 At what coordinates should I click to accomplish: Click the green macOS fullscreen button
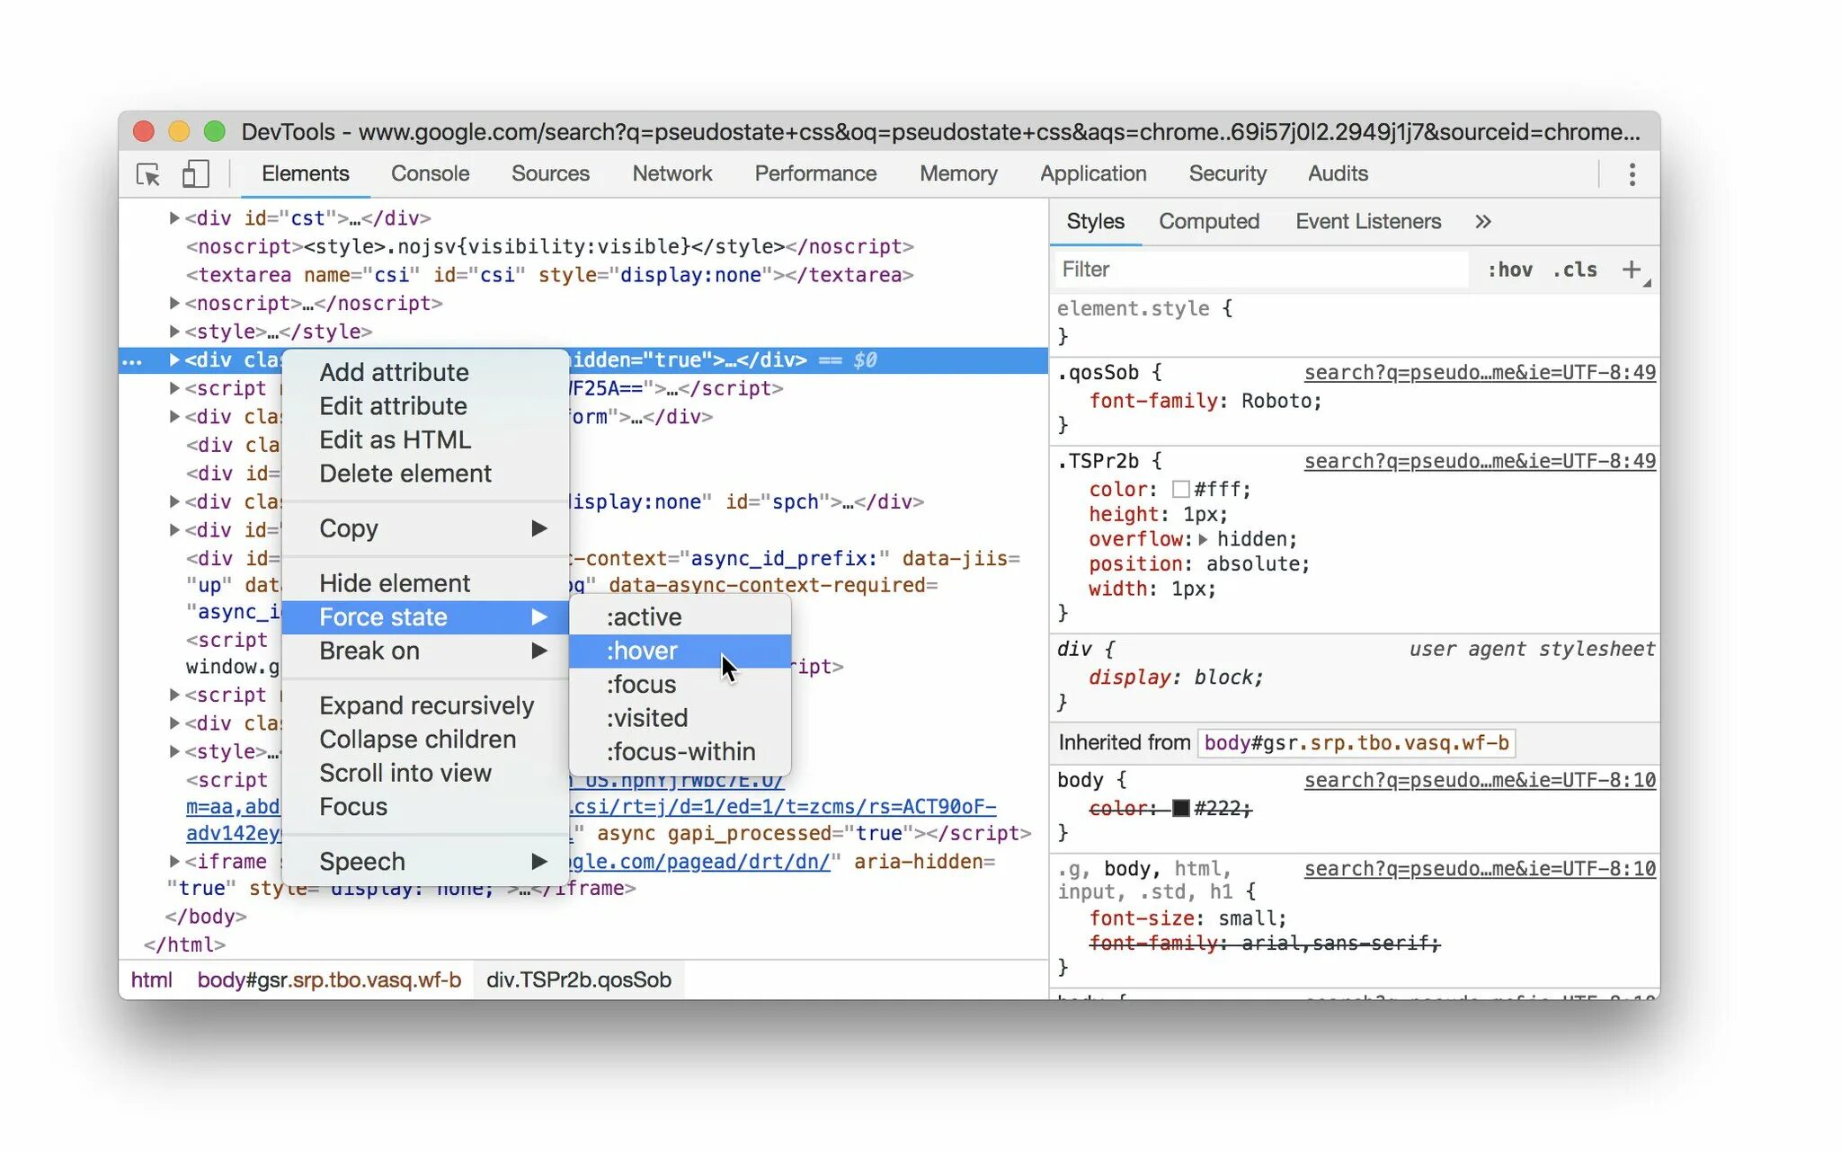click(x=214, y=131)
